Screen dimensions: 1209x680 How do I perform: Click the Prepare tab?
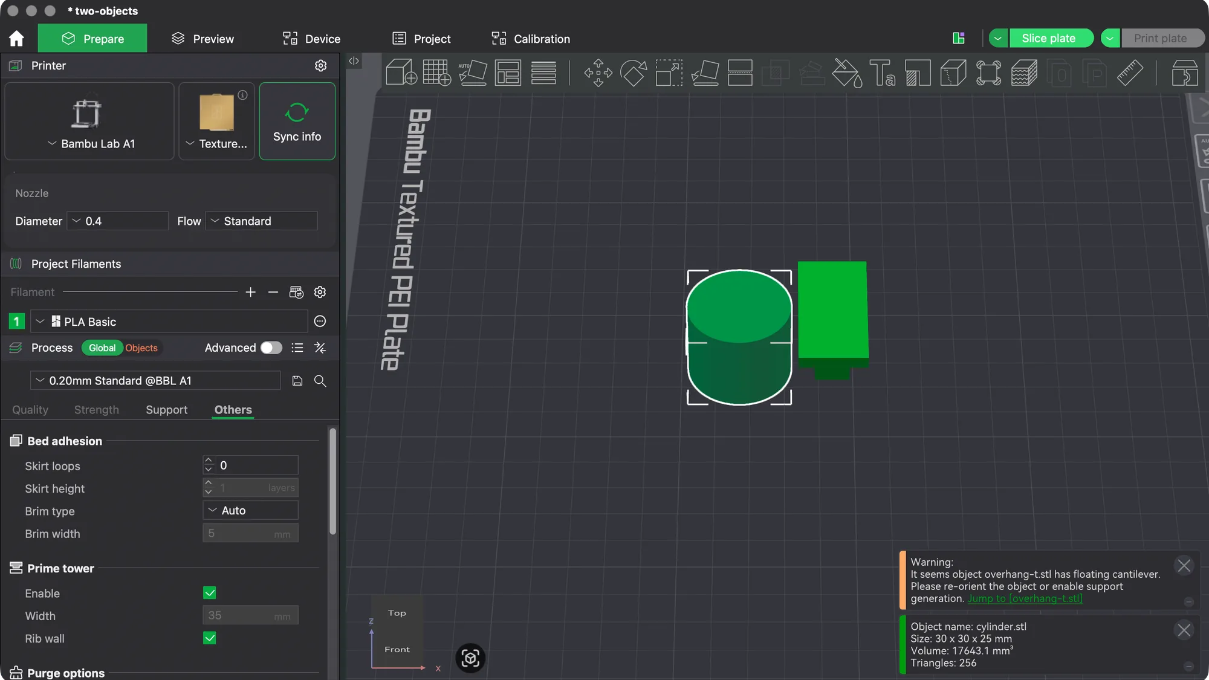coord(92,39)
